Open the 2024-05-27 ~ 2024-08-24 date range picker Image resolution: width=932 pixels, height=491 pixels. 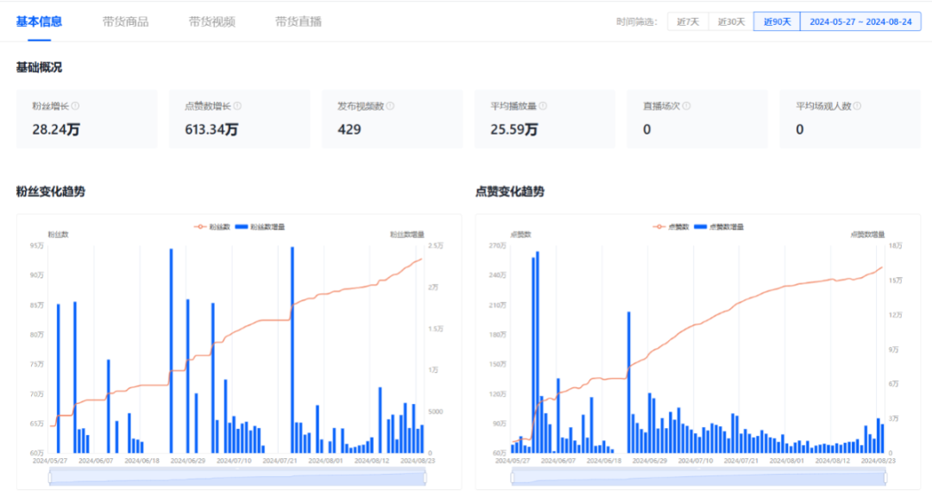tap(860, 22)
